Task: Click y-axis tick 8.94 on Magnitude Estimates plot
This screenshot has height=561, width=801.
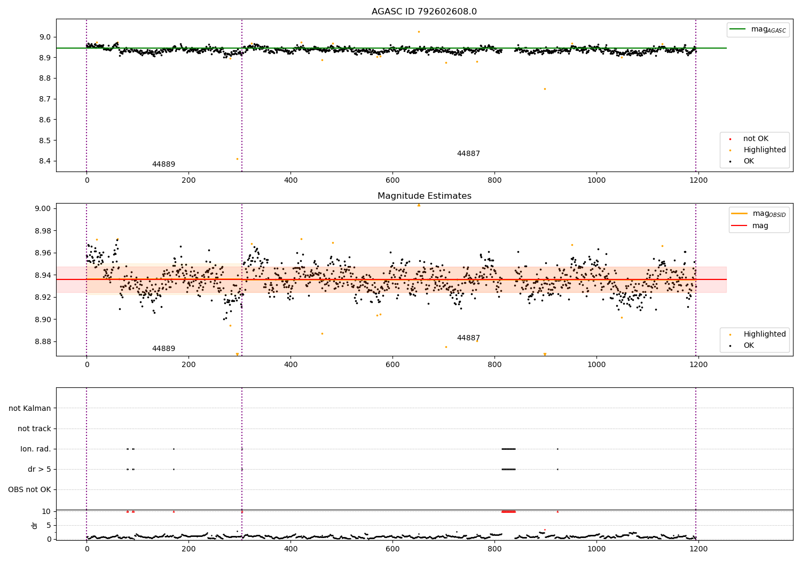Action: pos(43,275)
